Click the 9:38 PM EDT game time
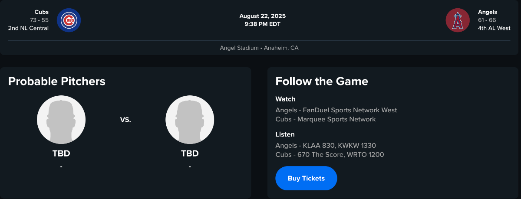521x199 pixels. click(x=263, y=24)
